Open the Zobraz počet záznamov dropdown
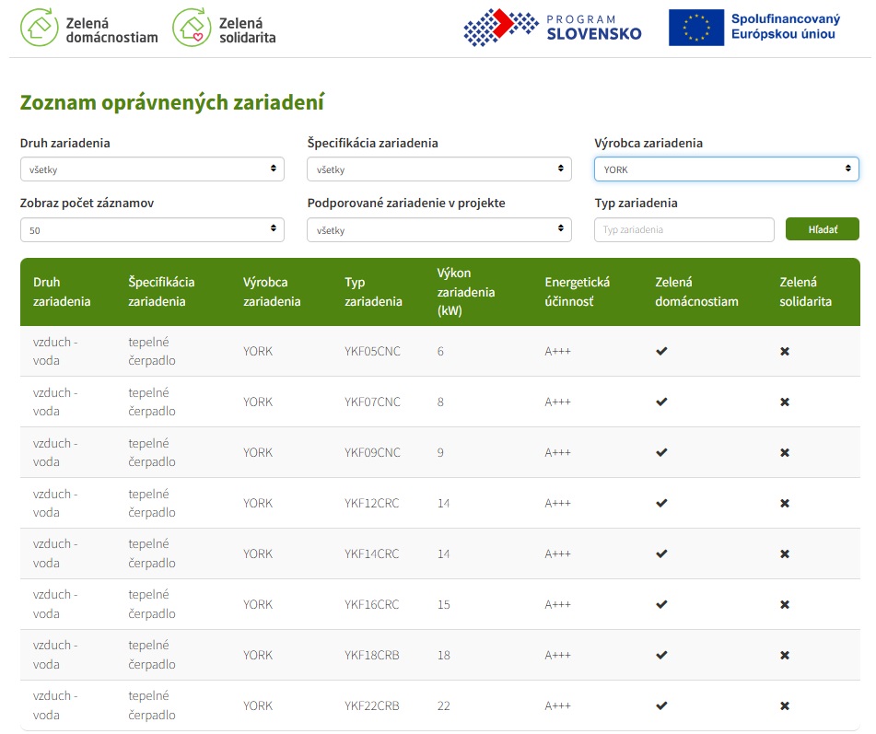Viewport: 876px width, 734px height. 152,229
